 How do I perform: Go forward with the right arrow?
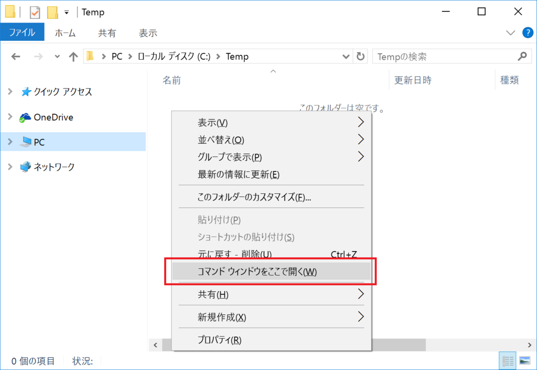pos(38,57)
